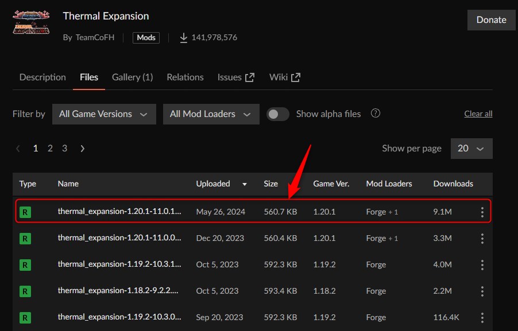Viewport: 518px width, 331px height.
Task: Click the Type column header
Action: coord(28,184)
